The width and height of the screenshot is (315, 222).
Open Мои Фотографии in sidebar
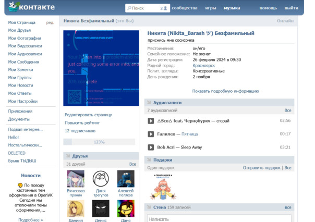point(25,38)
